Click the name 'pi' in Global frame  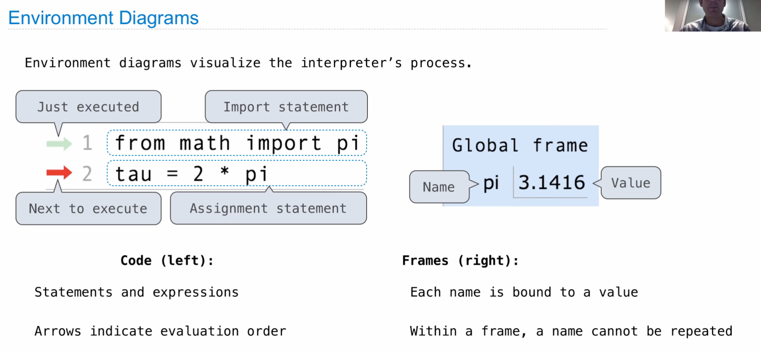click(491, 183)
